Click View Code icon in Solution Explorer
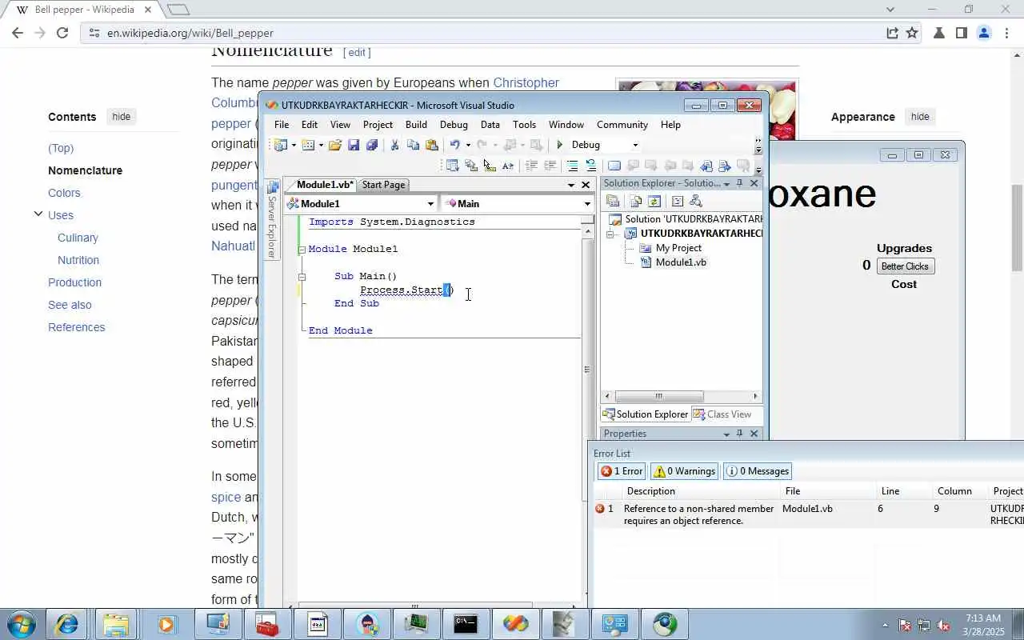This screenshot has height=640, width=1024. pos(678,202)
